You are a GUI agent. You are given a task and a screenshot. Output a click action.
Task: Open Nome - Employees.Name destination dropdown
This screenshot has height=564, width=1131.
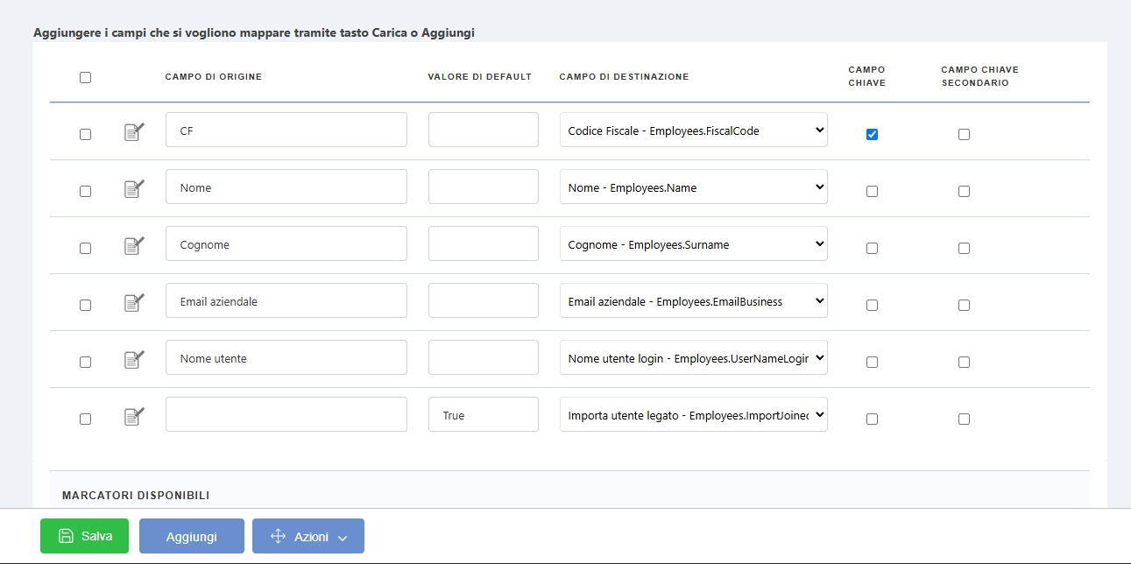[x=694, y=187]
